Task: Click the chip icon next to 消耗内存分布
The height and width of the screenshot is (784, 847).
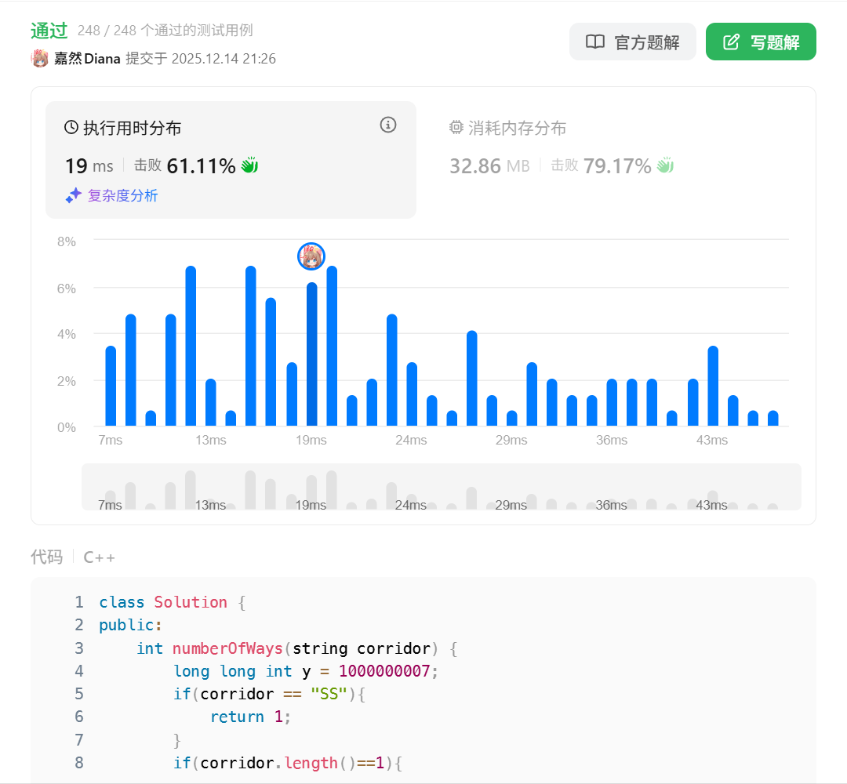Action: [456, 128]
